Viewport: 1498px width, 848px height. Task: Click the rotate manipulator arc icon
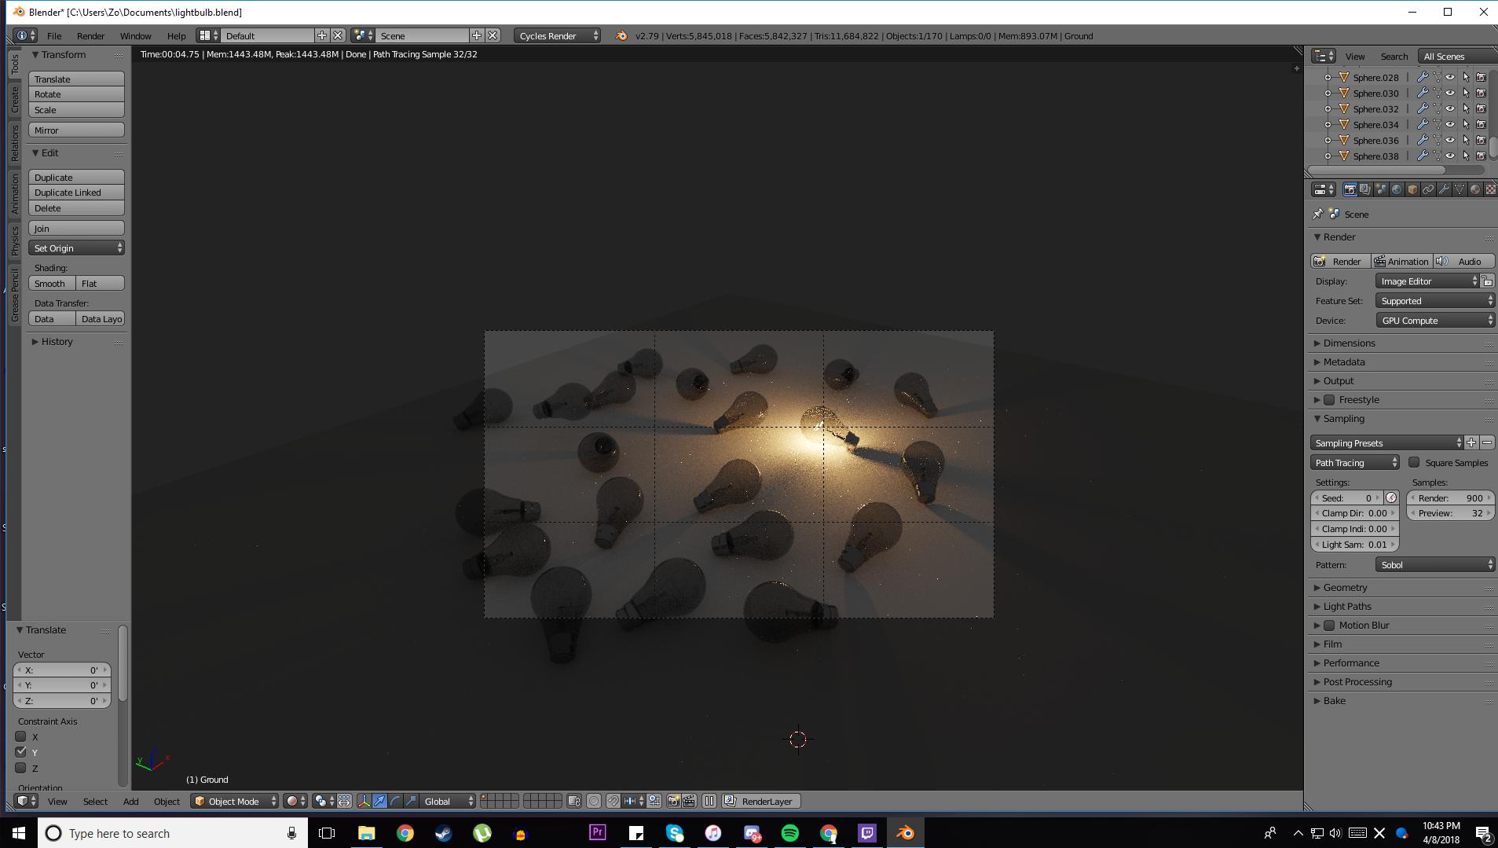pos(395,801)
